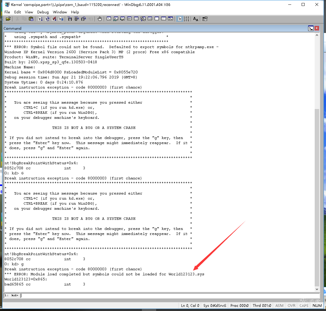The width and height of the screenshot is (326, 311).
Task: Click the 'bad65865 cc int 3' output line
Action: (45, 284)
